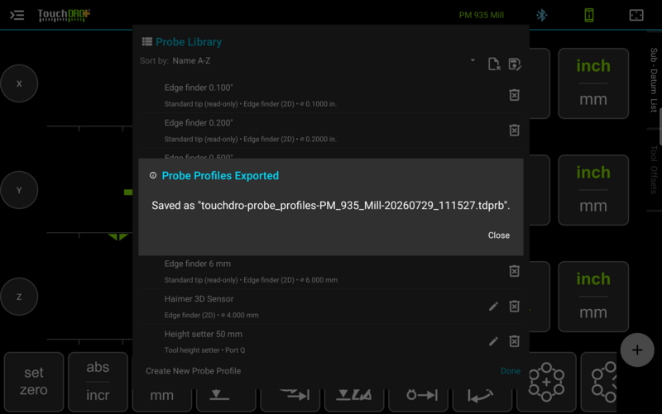
Task: Click the saved .tdprb filename message
Action: 330,205
